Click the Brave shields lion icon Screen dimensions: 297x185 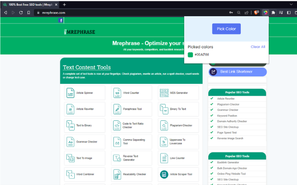click(256, 12)
